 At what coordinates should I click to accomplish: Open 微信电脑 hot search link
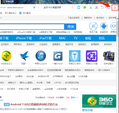click(x=78, y=32)
